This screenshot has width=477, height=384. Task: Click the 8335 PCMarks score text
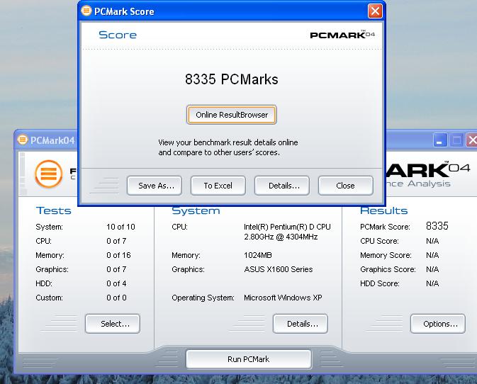231,79
